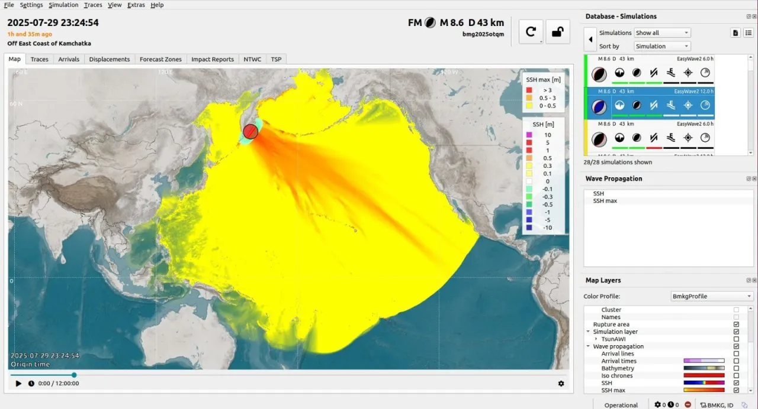Switch to the Forecast Zones tab
Image resolution: width=758 pixels, height=409 pixels.
160,59
